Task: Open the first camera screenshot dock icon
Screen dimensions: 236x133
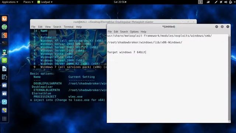Action: coord(4,85)
